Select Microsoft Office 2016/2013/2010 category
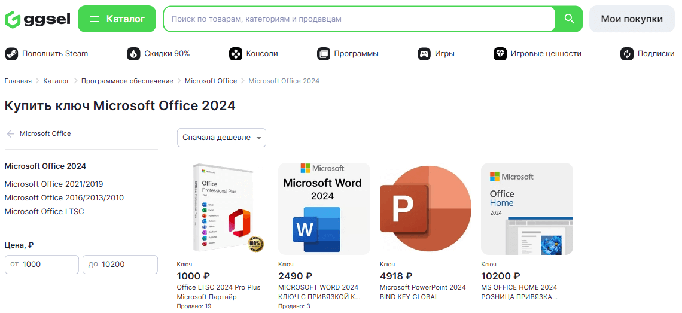 tap(65, 197)
